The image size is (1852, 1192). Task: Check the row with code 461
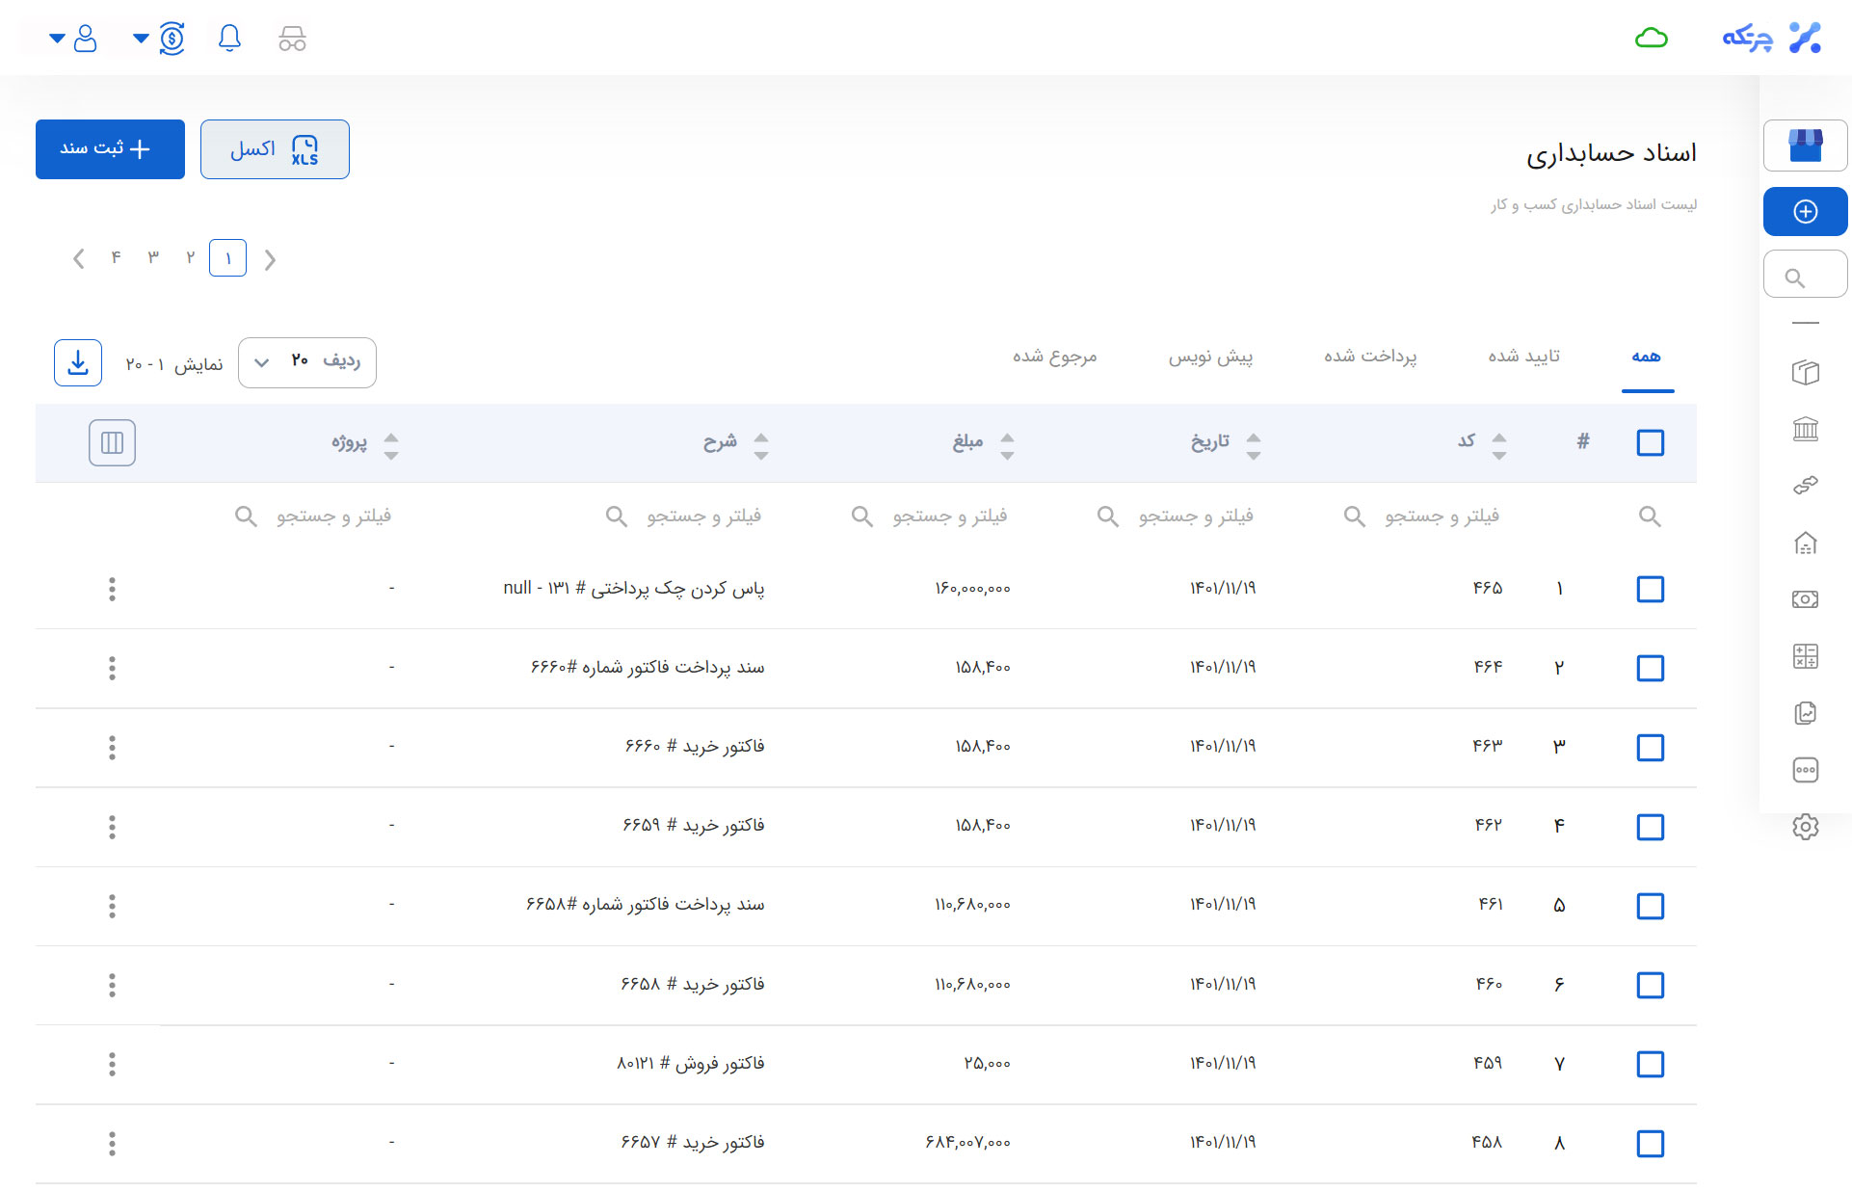pyautogui.click(x=1650, y=906)
